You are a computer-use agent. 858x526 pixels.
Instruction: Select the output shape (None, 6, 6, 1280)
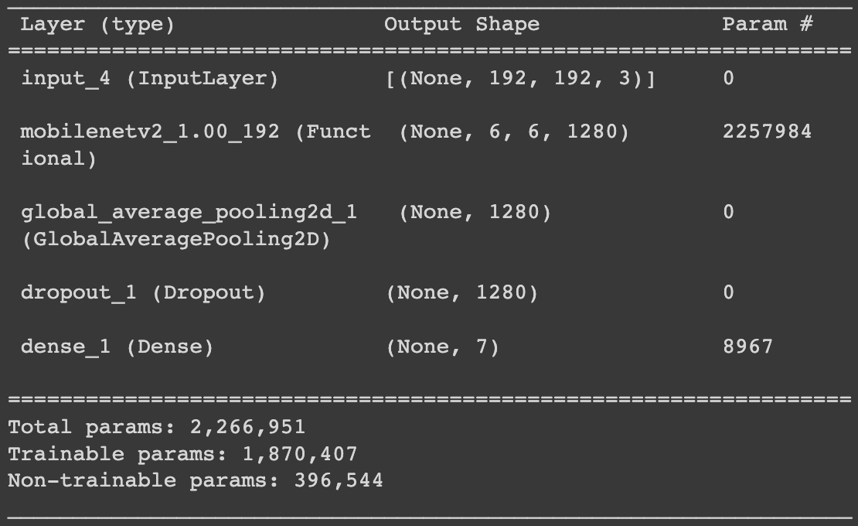pos(514,131)
